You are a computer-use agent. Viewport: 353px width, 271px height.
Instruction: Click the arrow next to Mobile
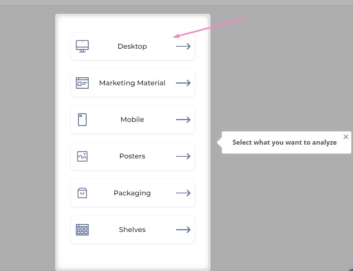click(x=183, y=119)
